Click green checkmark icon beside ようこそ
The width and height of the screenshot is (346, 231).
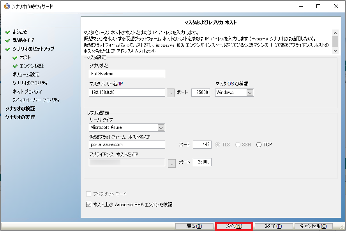[x=8, y=32]
